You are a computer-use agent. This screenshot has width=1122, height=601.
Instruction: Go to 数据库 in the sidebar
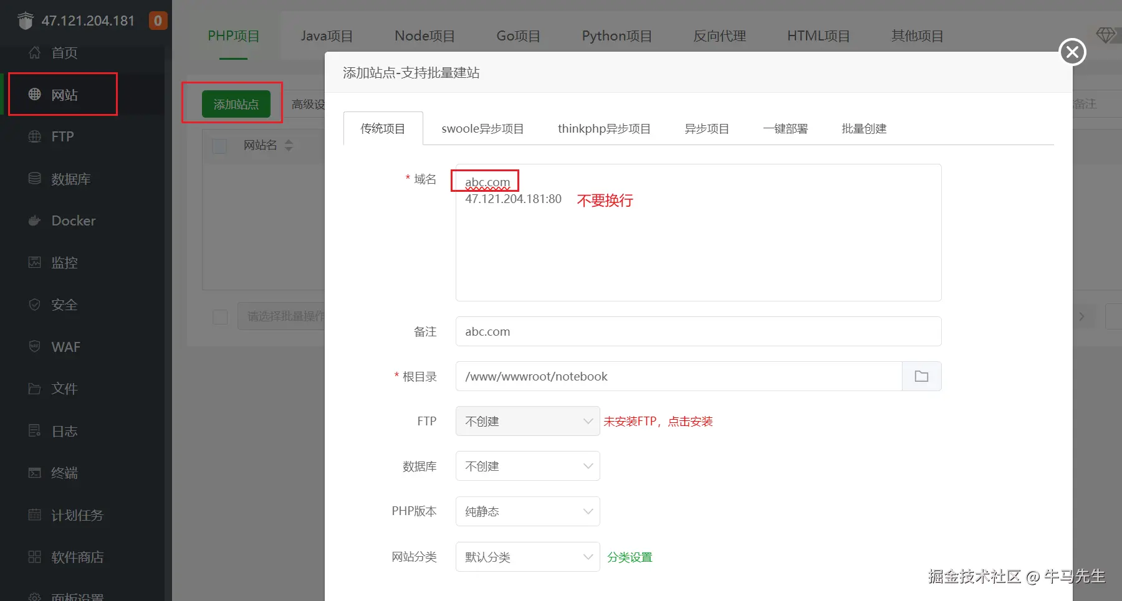click(x=71, y=179)
